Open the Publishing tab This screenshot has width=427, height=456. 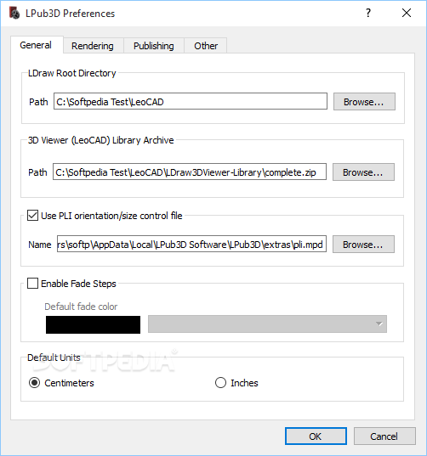point(154,46)
